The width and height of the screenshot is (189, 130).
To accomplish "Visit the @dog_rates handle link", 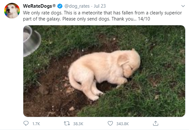I will click(x=77, y=6).
